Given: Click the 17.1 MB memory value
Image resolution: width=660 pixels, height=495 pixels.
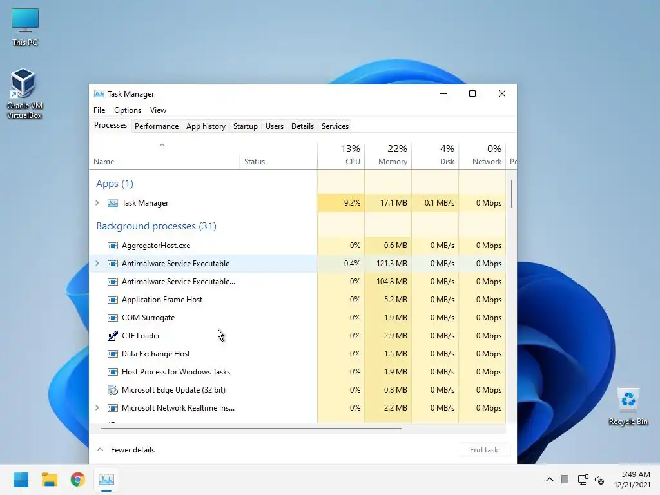Looking at the screenshot, I should tap(394, 203).
